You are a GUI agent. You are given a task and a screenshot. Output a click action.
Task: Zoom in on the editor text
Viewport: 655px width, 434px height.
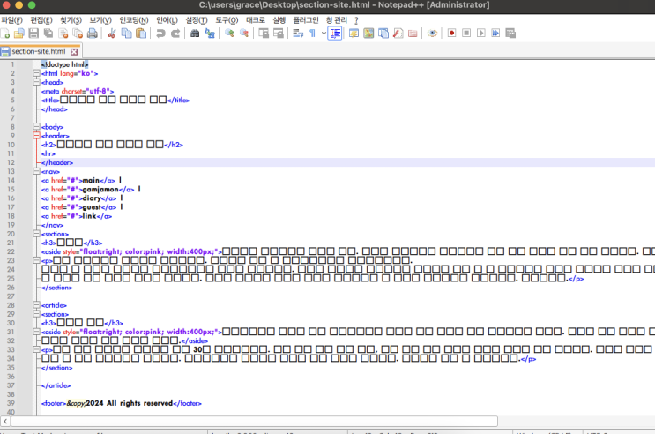point(229,34)
